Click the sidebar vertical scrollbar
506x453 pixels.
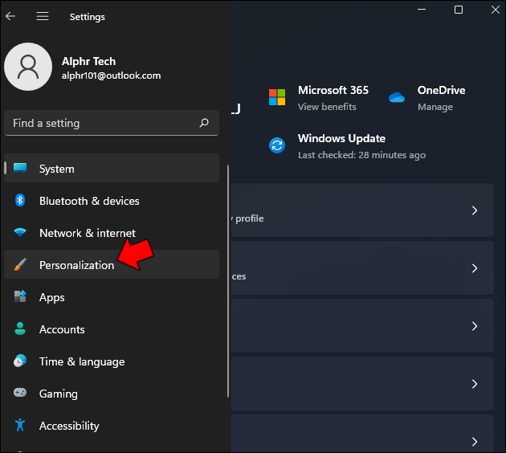(229, 281)
